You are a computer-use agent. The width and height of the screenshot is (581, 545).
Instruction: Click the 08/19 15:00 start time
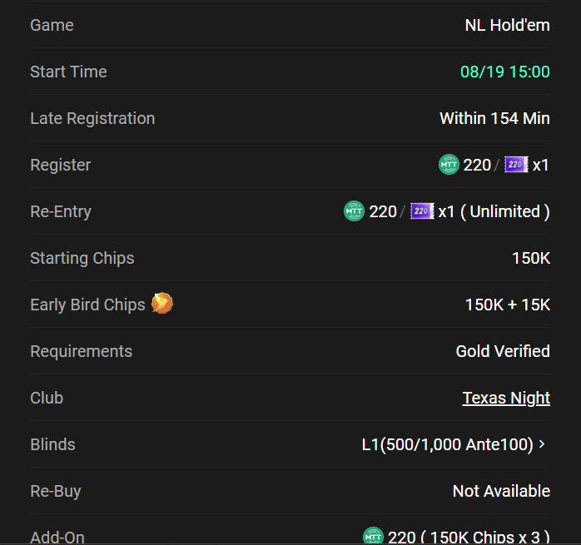coord(505,72)
